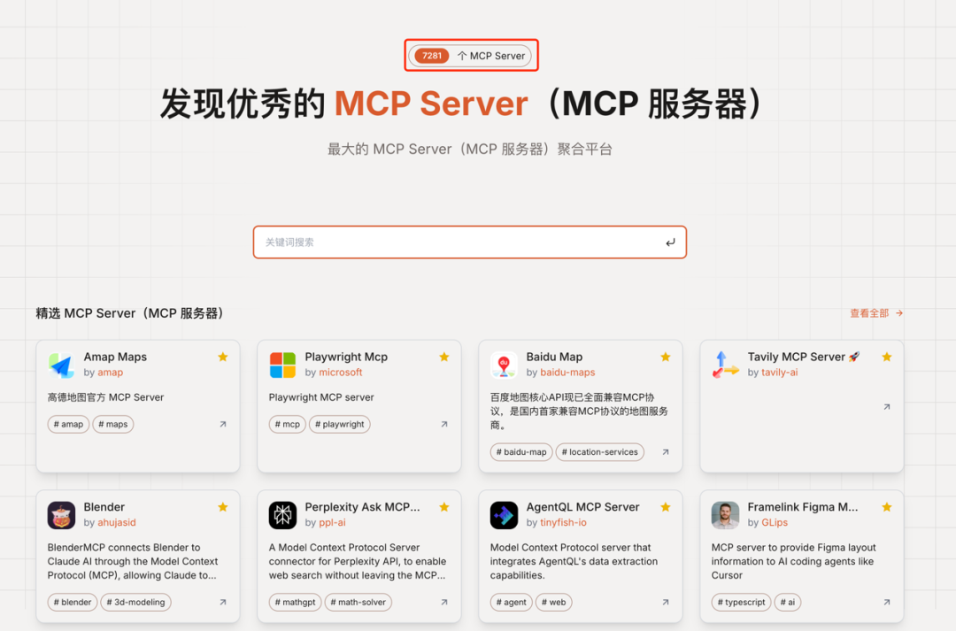Select the # baidu-map tag
Screen dimensions: 956x631
521,451
